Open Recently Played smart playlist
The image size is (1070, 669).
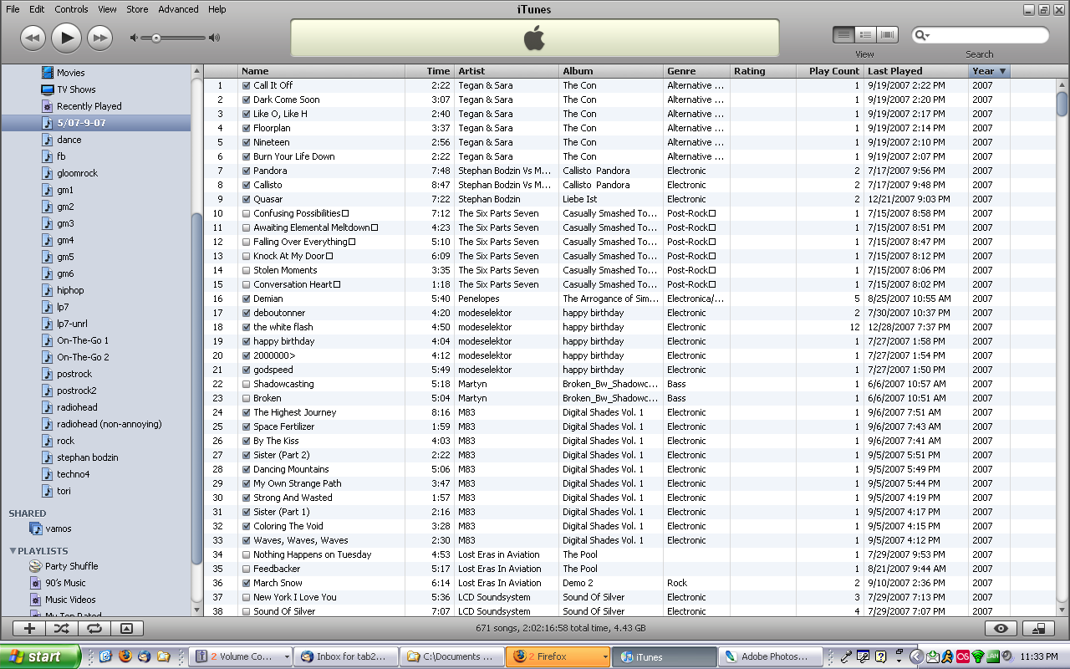tap(89, 106)
